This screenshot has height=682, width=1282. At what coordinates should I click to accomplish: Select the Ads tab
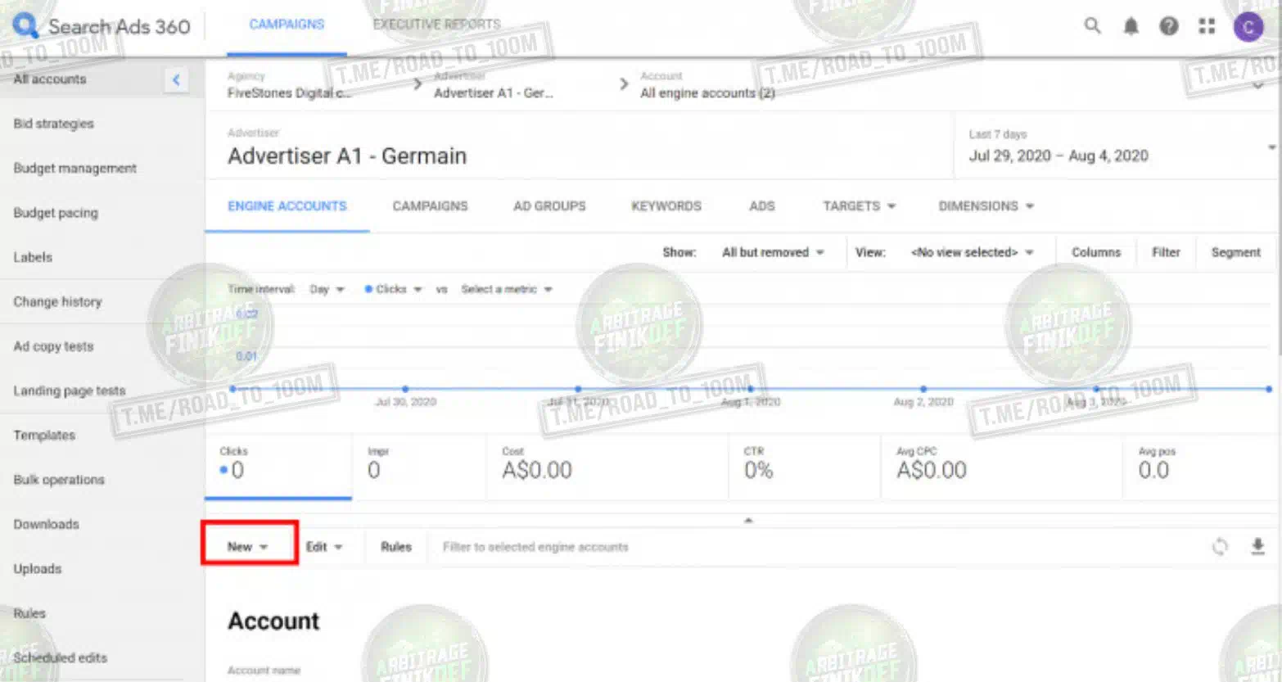[x=761, y=206]
